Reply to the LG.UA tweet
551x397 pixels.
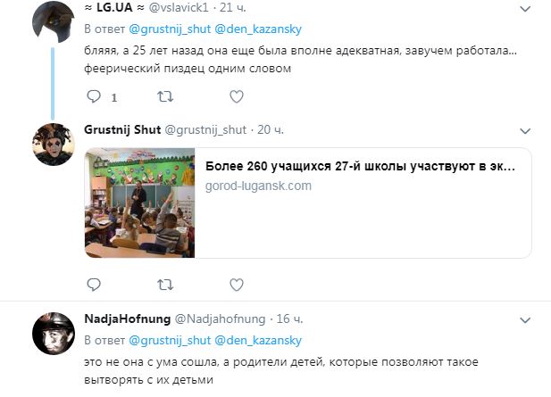(x=94, y=96)
